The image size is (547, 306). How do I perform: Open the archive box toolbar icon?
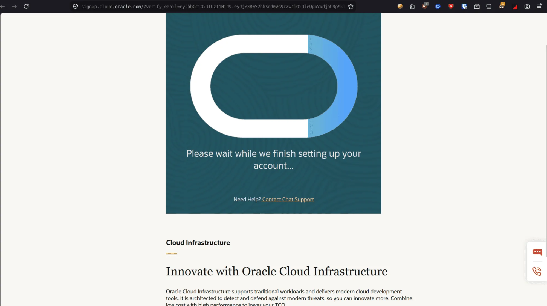pos(477,6)
